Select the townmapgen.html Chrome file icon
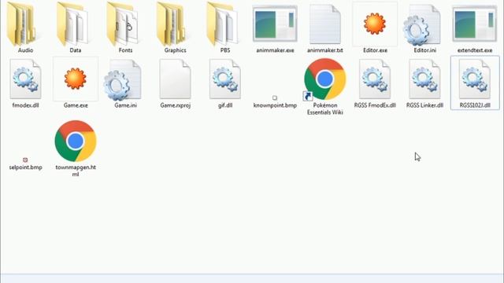This screenshot has height=283, width=504. 76,141
